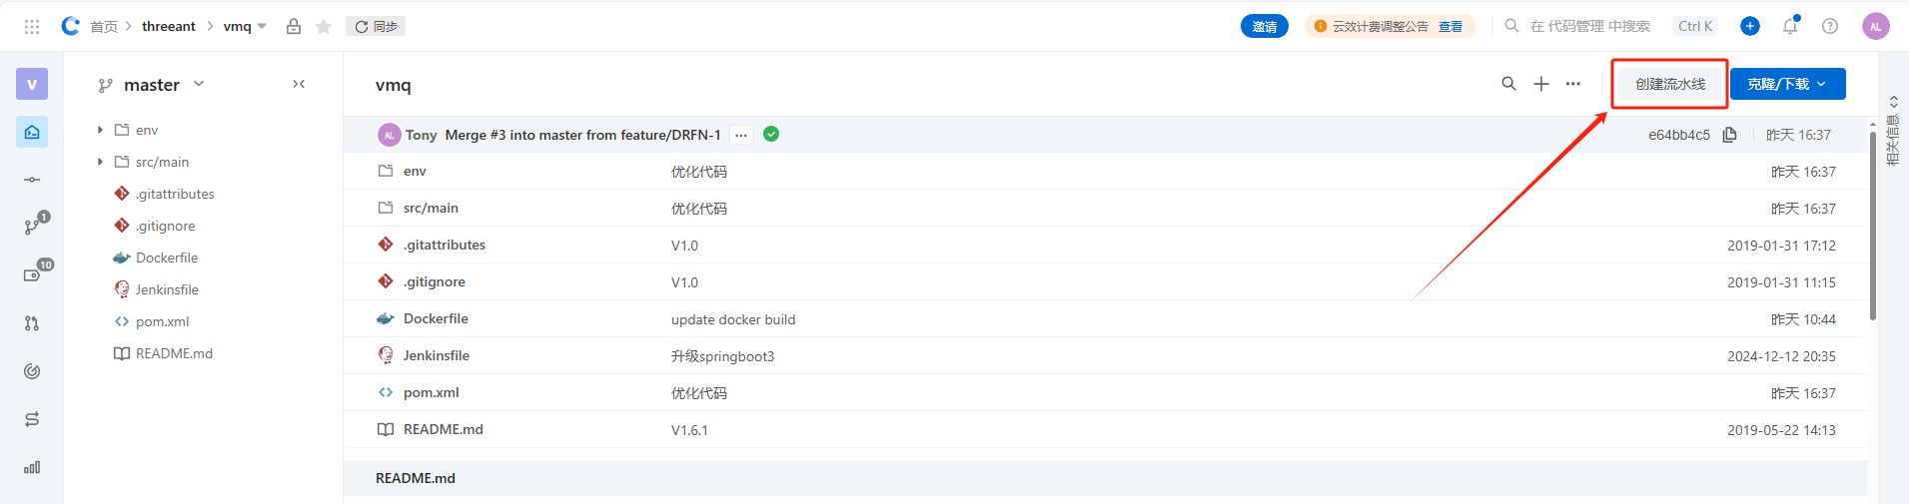Open branches icon in left sidebar
Screen dimensions: 1909x504
(x=32, y=227)
